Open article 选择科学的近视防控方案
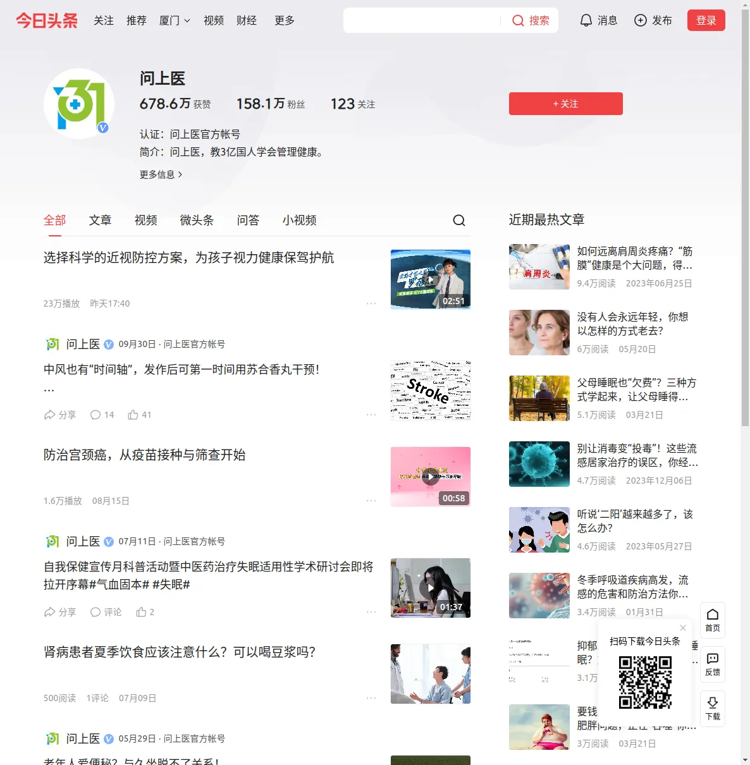This screenshot has height=765, width=750. [x=188, y=258]
